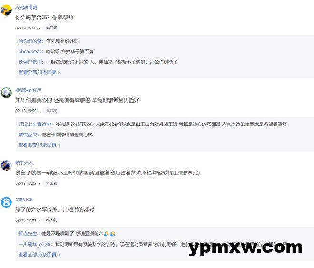Visit the profile of 喷子大人
This screenshot has width=314, height=268.
click(24, 163)
